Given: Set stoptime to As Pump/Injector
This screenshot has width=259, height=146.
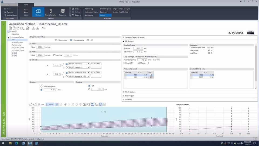Looking at the screenshot, I should pyautogui.click(x=41, y=87).
